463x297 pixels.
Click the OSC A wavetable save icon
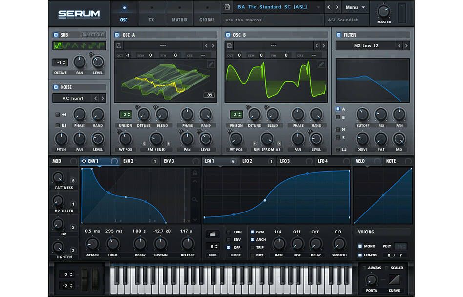click(119, 46)
